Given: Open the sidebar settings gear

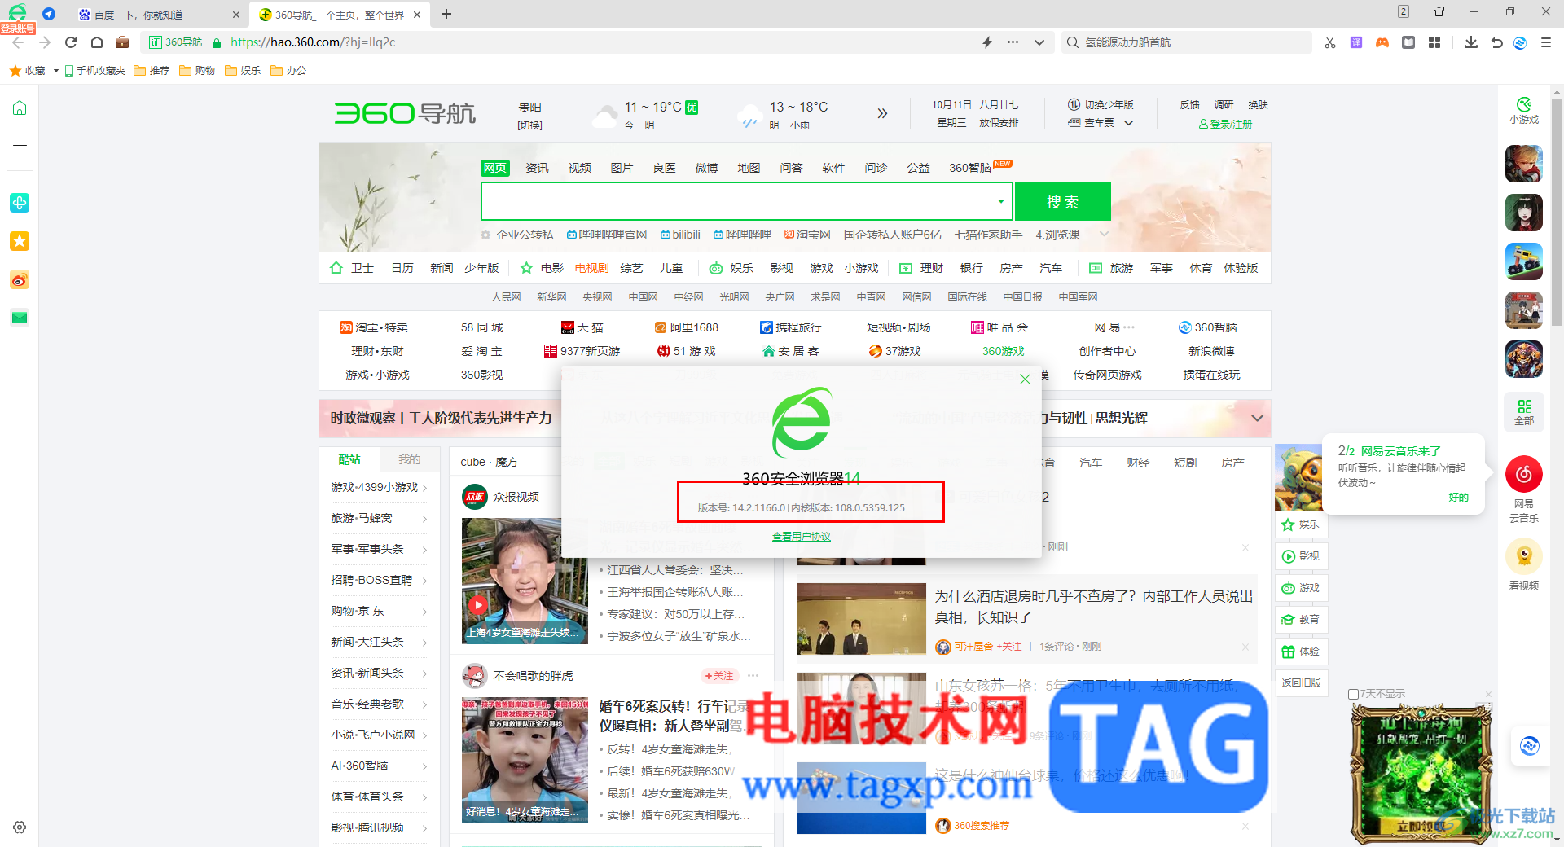Looking at the screenshot, I should pyautogui.click(x=20, y=827).
